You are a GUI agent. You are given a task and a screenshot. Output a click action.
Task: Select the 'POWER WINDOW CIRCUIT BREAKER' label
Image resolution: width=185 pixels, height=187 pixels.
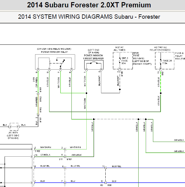93,57
